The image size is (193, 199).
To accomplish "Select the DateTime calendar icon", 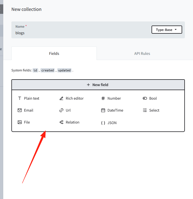I will (x=103, y=110).
